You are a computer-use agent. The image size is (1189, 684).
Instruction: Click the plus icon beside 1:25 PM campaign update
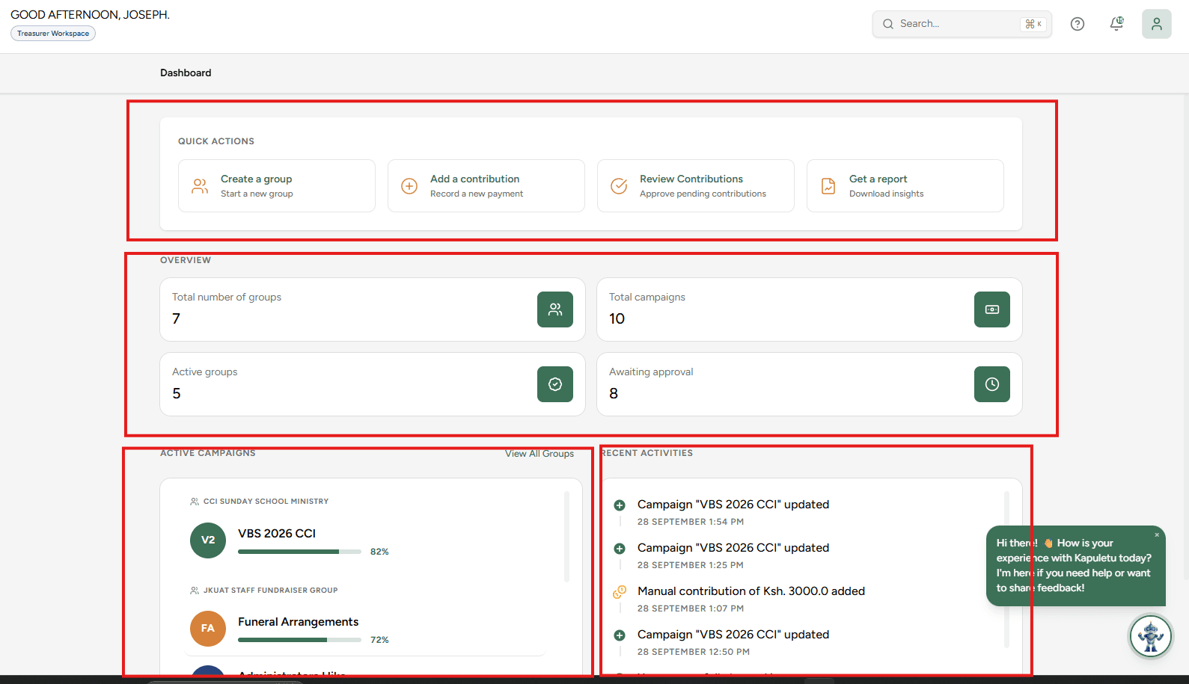[x=620, y=549]
